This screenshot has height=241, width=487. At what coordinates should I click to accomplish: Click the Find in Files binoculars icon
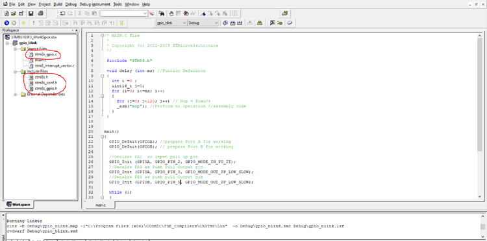161,14
